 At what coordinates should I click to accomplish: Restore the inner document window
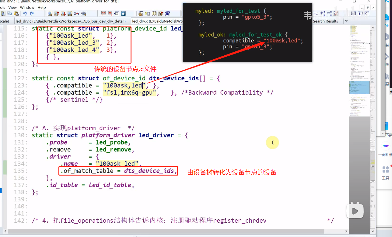368,8
